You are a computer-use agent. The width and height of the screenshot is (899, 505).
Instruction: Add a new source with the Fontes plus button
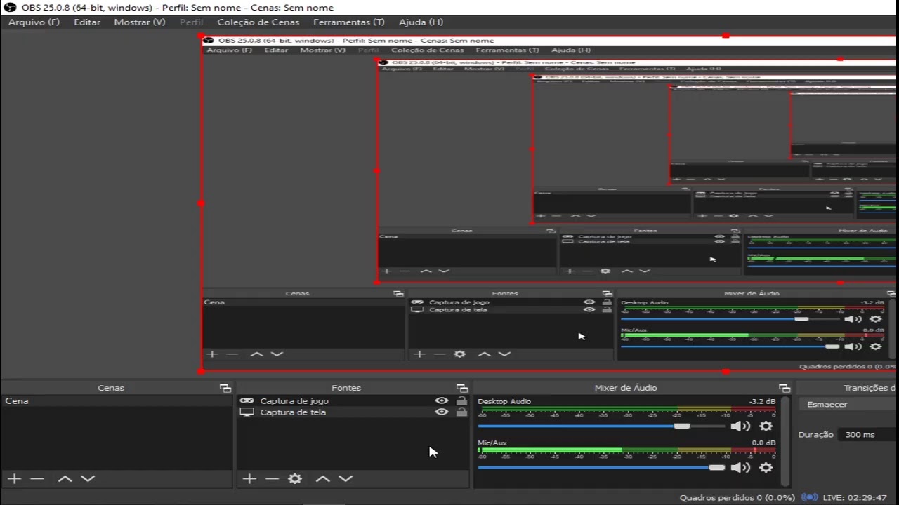pos(249,478)
